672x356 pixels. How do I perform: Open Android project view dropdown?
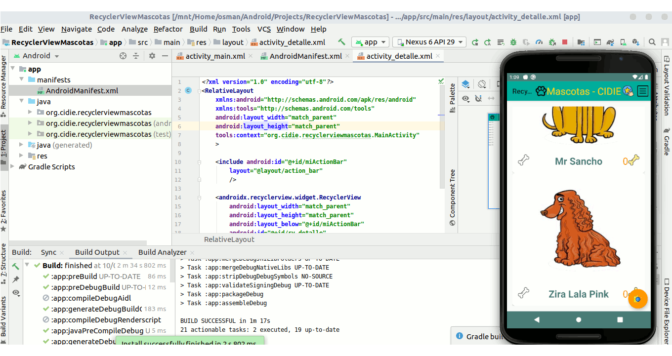pos(37,56)
